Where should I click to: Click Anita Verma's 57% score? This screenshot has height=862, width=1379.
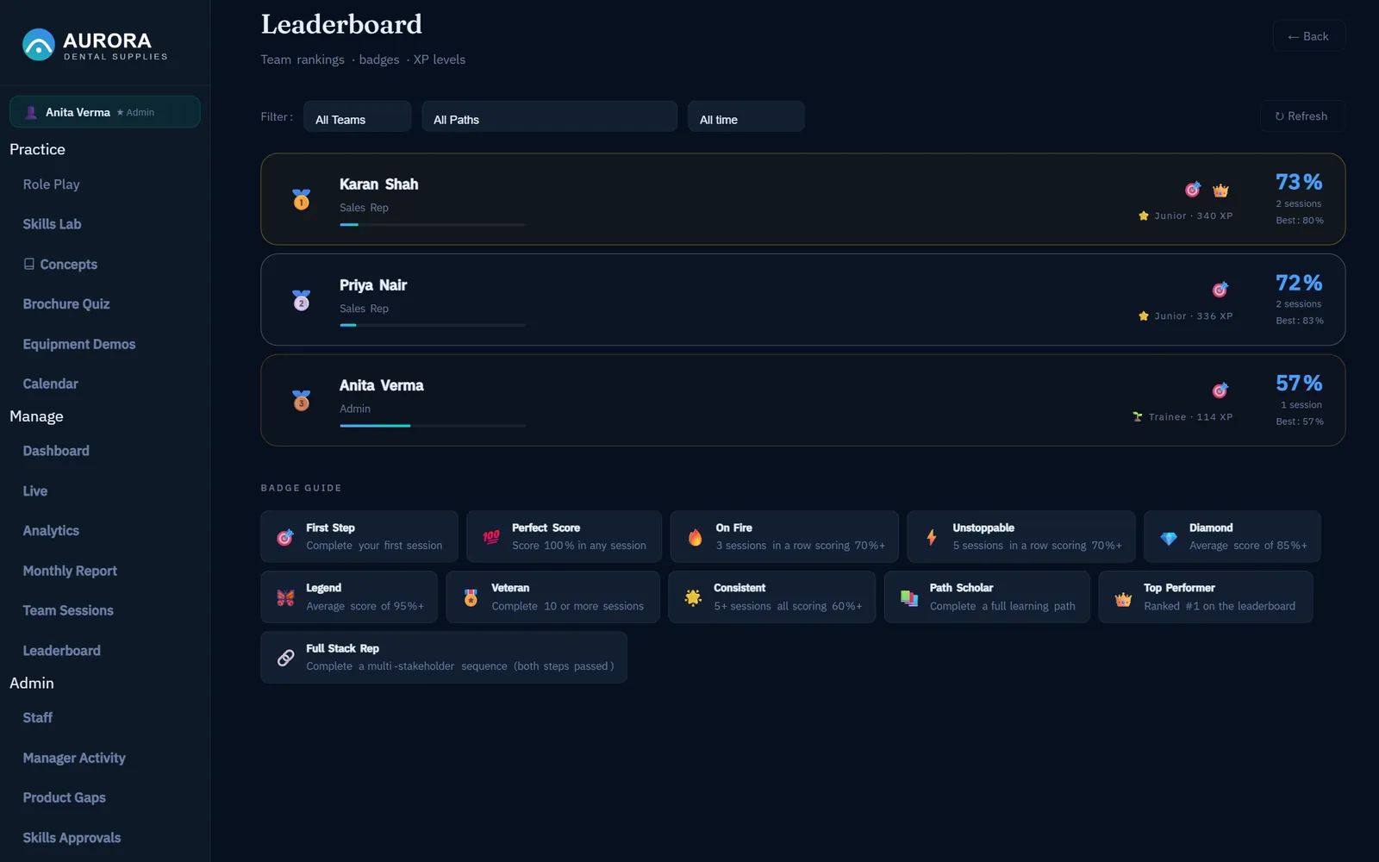(x=1299, y=383)
